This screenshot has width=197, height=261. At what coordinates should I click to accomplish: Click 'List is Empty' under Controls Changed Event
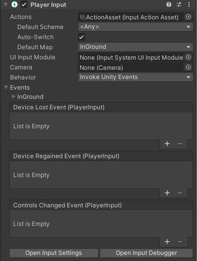[x=31, y=224]
